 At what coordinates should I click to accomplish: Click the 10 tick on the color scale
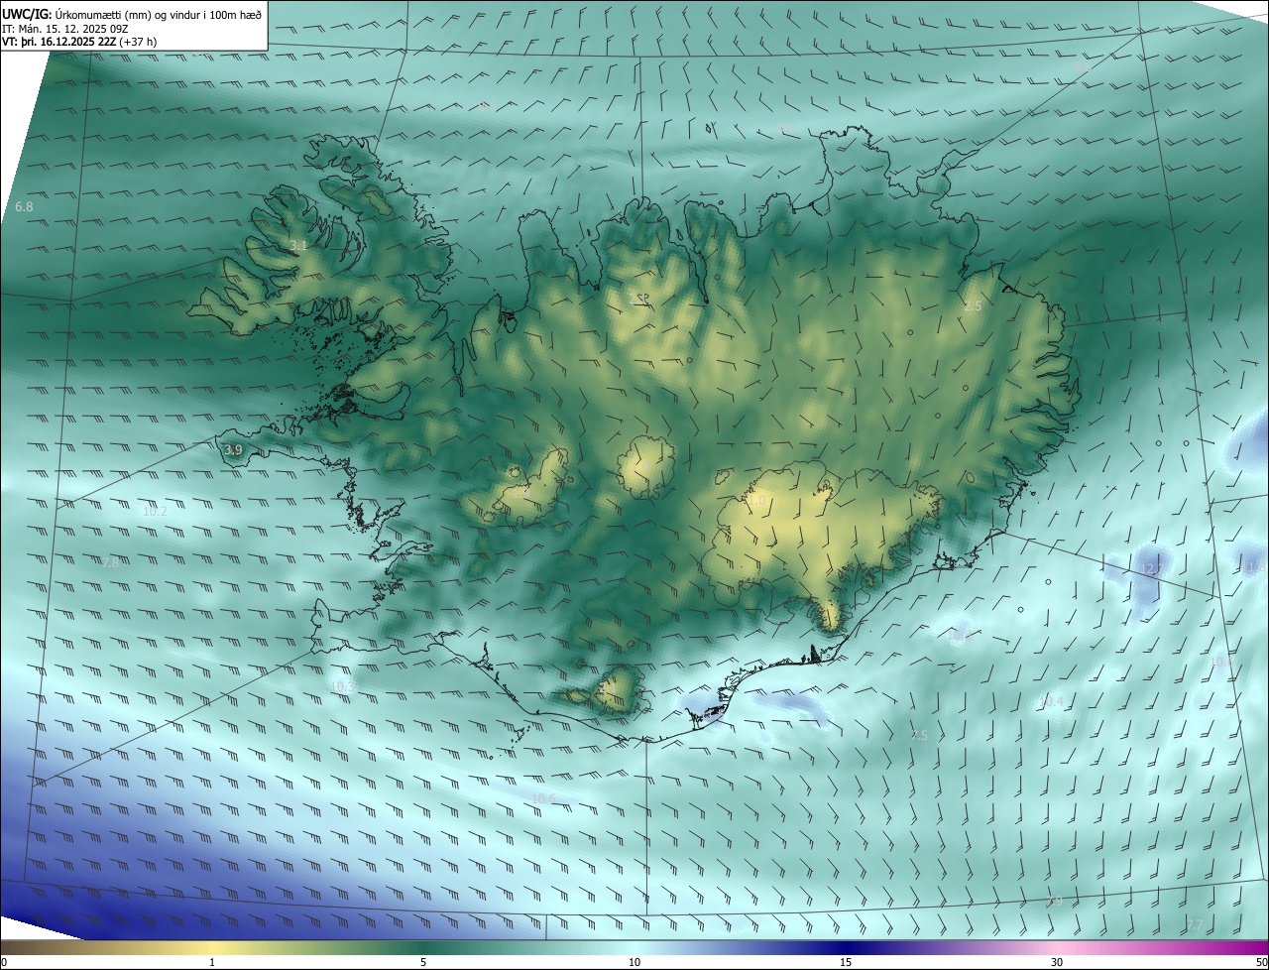(634, 962)
